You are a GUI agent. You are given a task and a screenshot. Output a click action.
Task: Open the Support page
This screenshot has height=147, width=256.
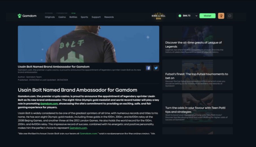[96, 17]
